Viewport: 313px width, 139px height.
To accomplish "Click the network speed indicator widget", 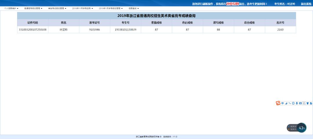I will [292, 128].
